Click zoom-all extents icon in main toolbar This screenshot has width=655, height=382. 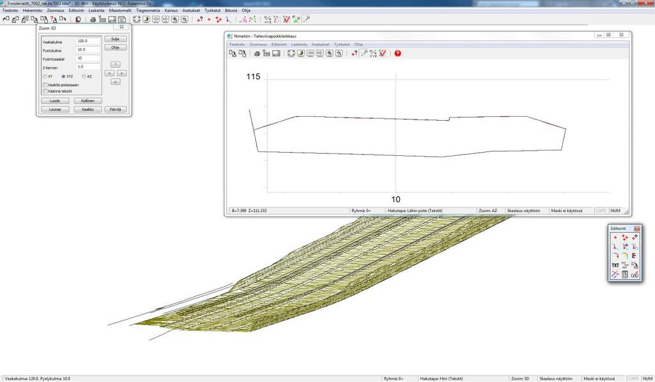(x=137, y=19)
